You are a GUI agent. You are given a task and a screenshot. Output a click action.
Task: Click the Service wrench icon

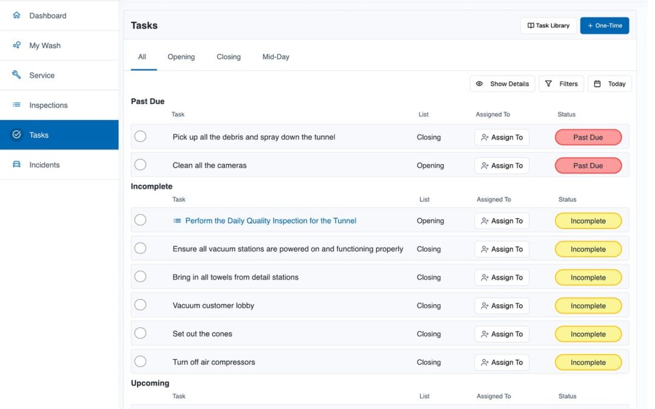(x=16, y=75)
